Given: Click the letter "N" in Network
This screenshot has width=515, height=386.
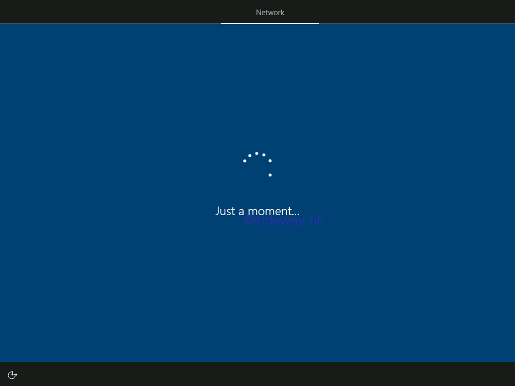Looking at the screenshot, I should click(x=259, y=13).
